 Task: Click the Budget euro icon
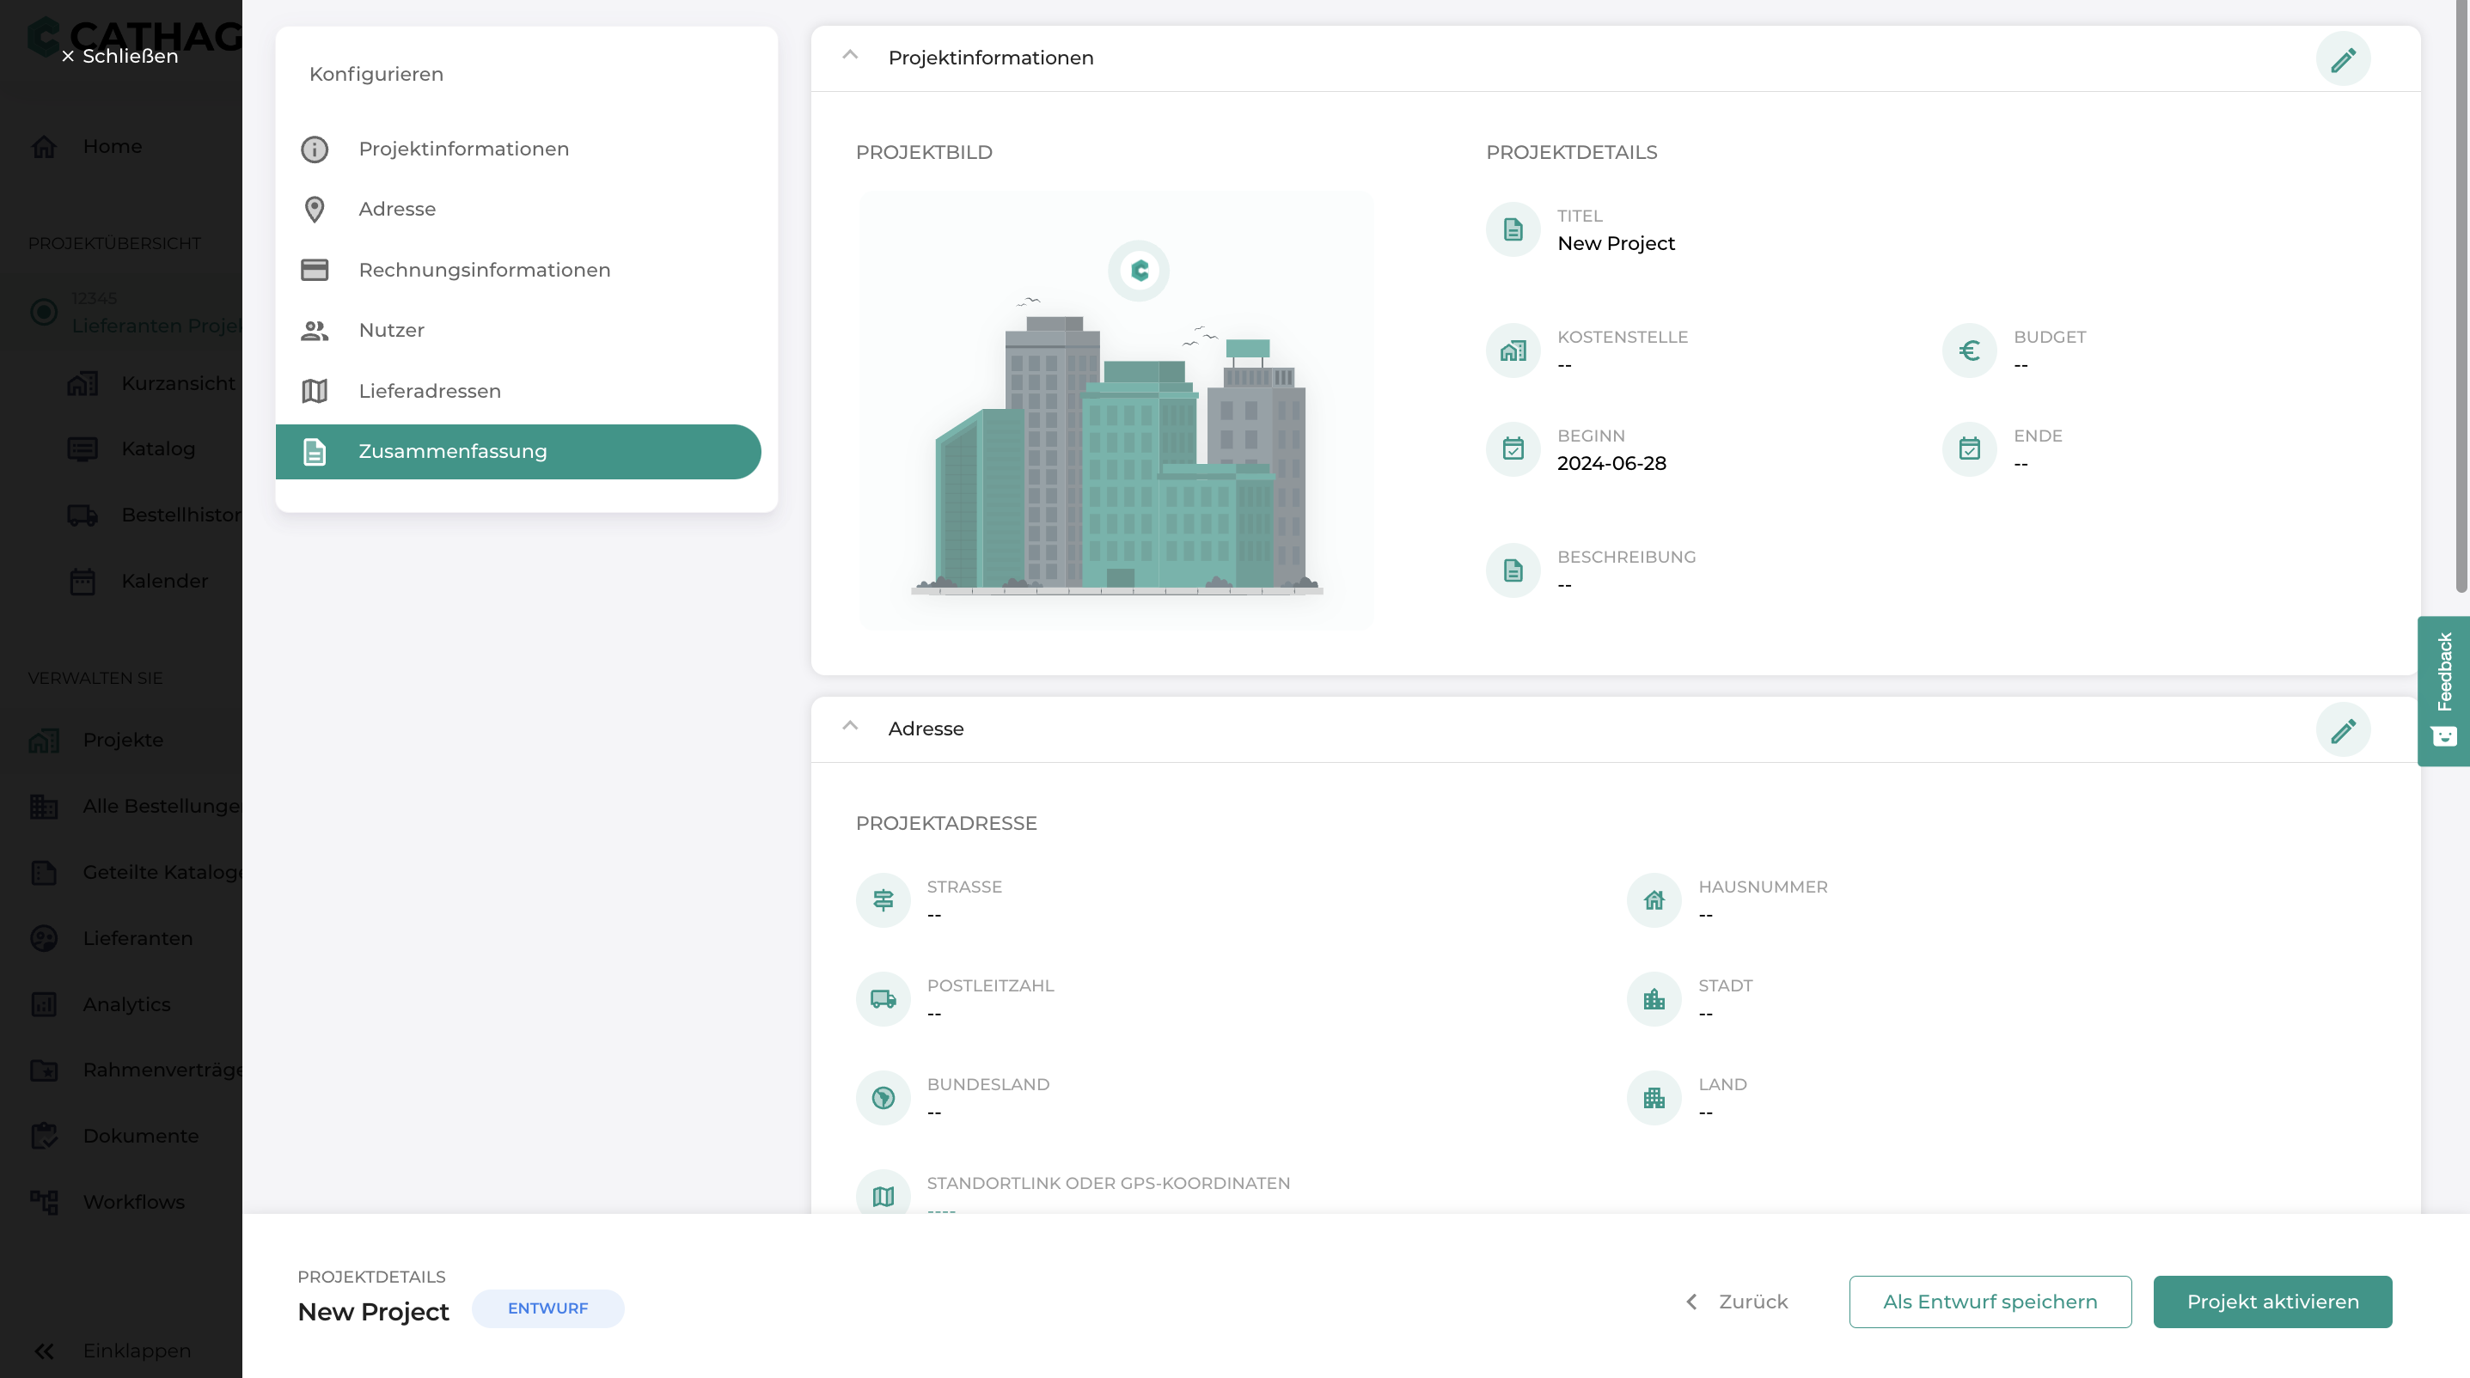point(1970,351)
